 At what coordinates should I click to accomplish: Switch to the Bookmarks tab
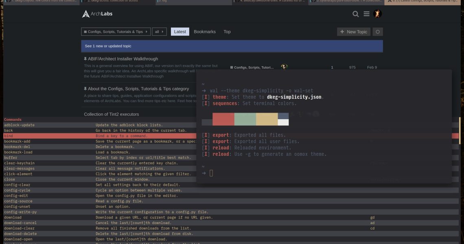tap(205, 32)
